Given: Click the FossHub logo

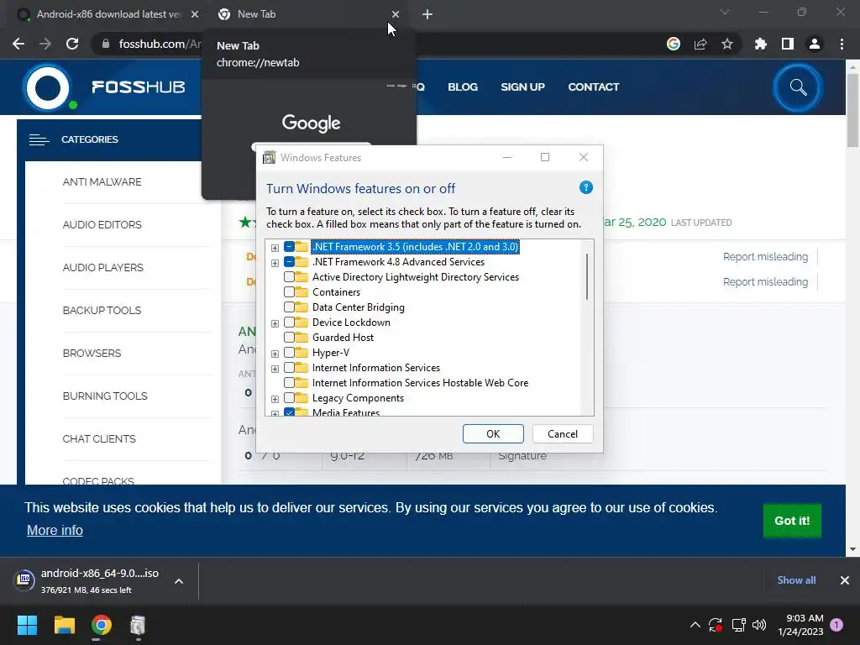Looking at the screenshot, I should 104,87.
